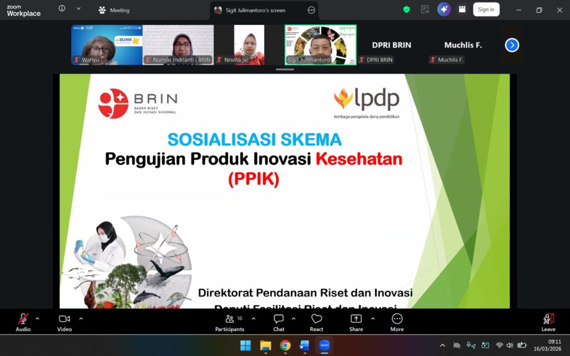The height and width of the screenshot is (356, 570).
Task: Expand video options arrow beside Video
Action: tap(81, 319)
